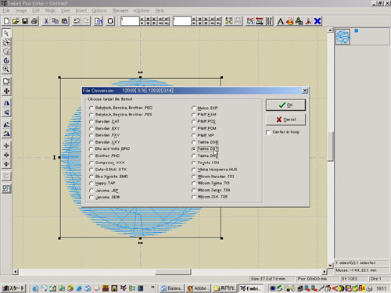
Task: Select the magnifier zoom tool in left toolbar
Action: click(x=6, y=70)
